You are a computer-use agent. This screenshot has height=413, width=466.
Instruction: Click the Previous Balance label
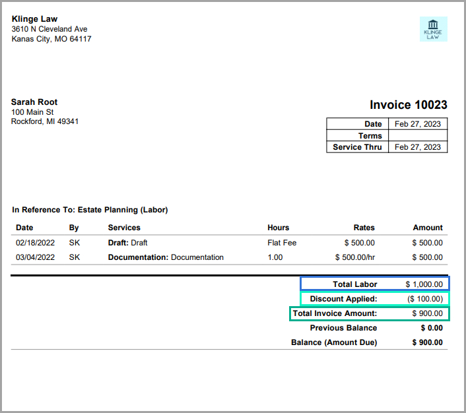point(343,328)
